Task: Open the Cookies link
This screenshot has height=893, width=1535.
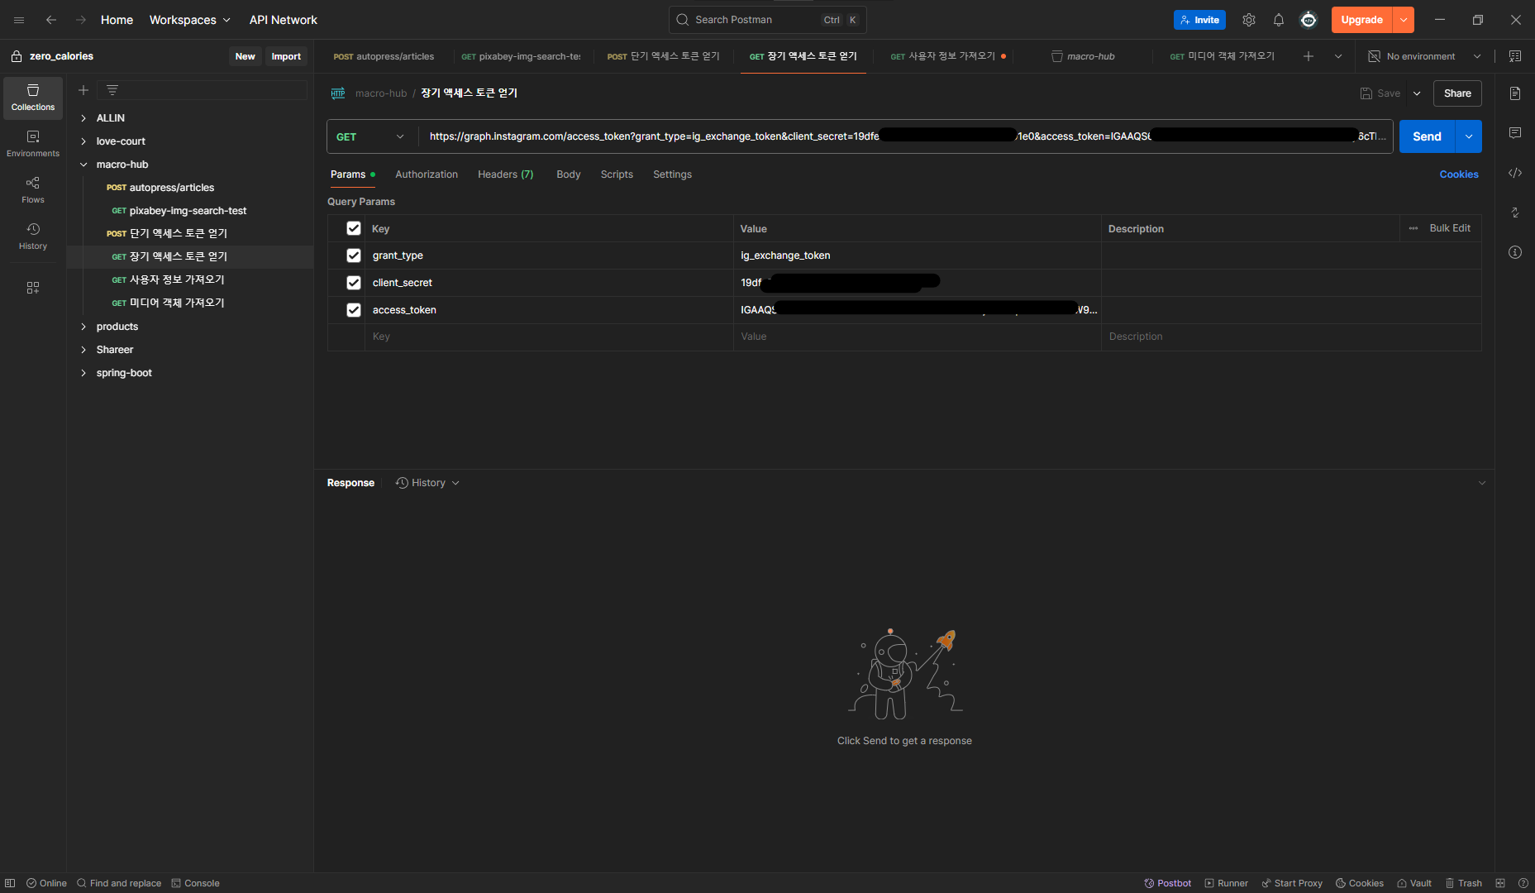Action: pyautogui.click(x=1459, y=174)
